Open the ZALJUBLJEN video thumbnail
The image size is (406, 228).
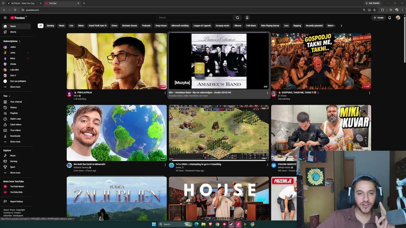(116, 199)
